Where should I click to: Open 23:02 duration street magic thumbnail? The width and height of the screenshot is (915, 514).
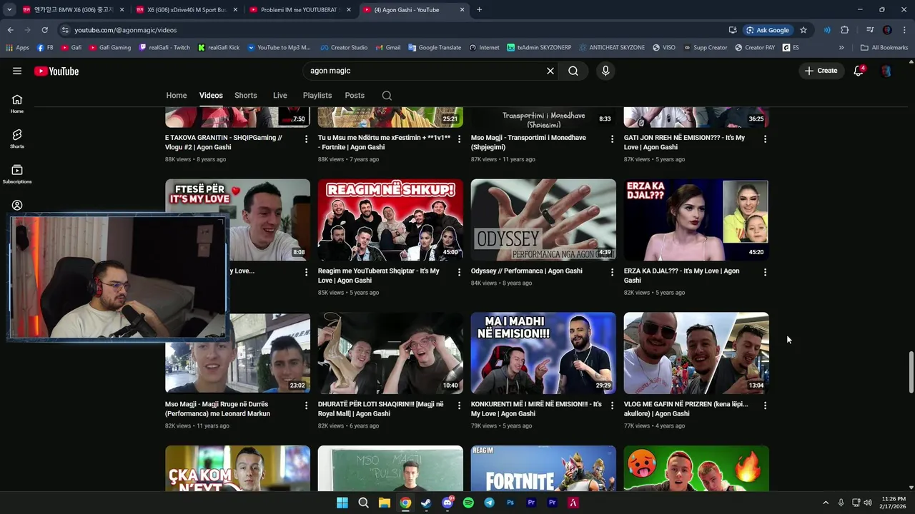237,353
